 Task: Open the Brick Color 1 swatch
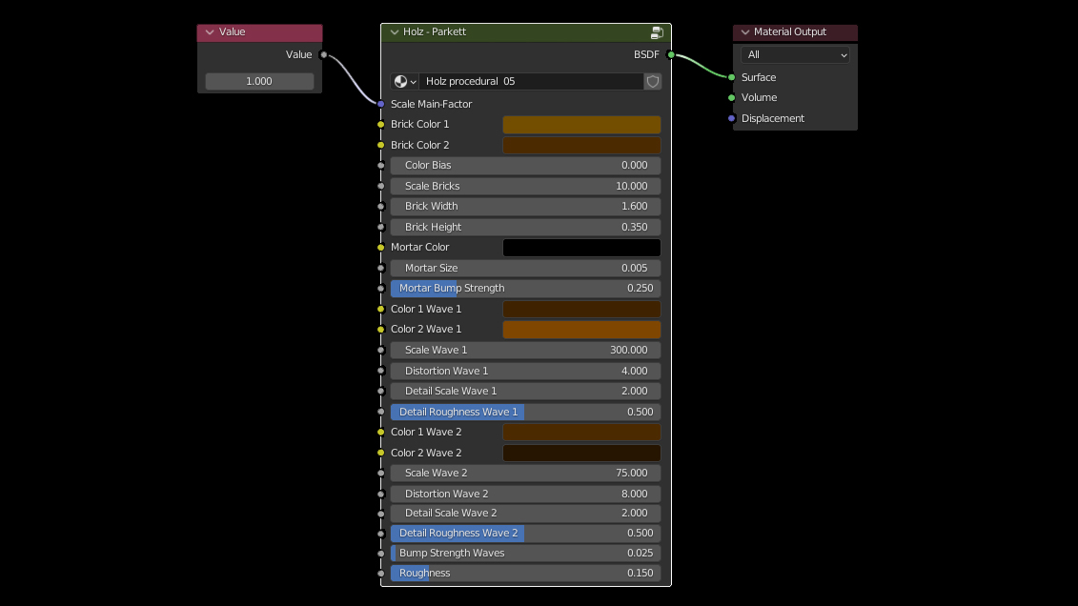coord(581,125)
